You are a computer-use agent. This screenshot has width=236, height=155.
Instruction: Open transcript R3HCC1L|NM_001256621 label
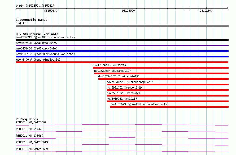point(32,122)
